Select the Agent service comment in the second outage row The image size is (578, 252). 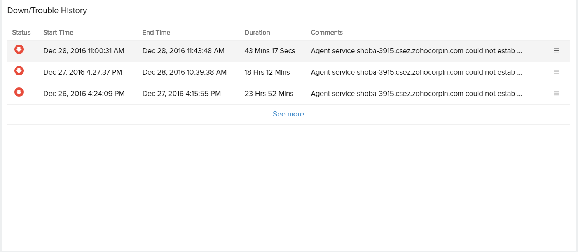(x=416, y=72)
